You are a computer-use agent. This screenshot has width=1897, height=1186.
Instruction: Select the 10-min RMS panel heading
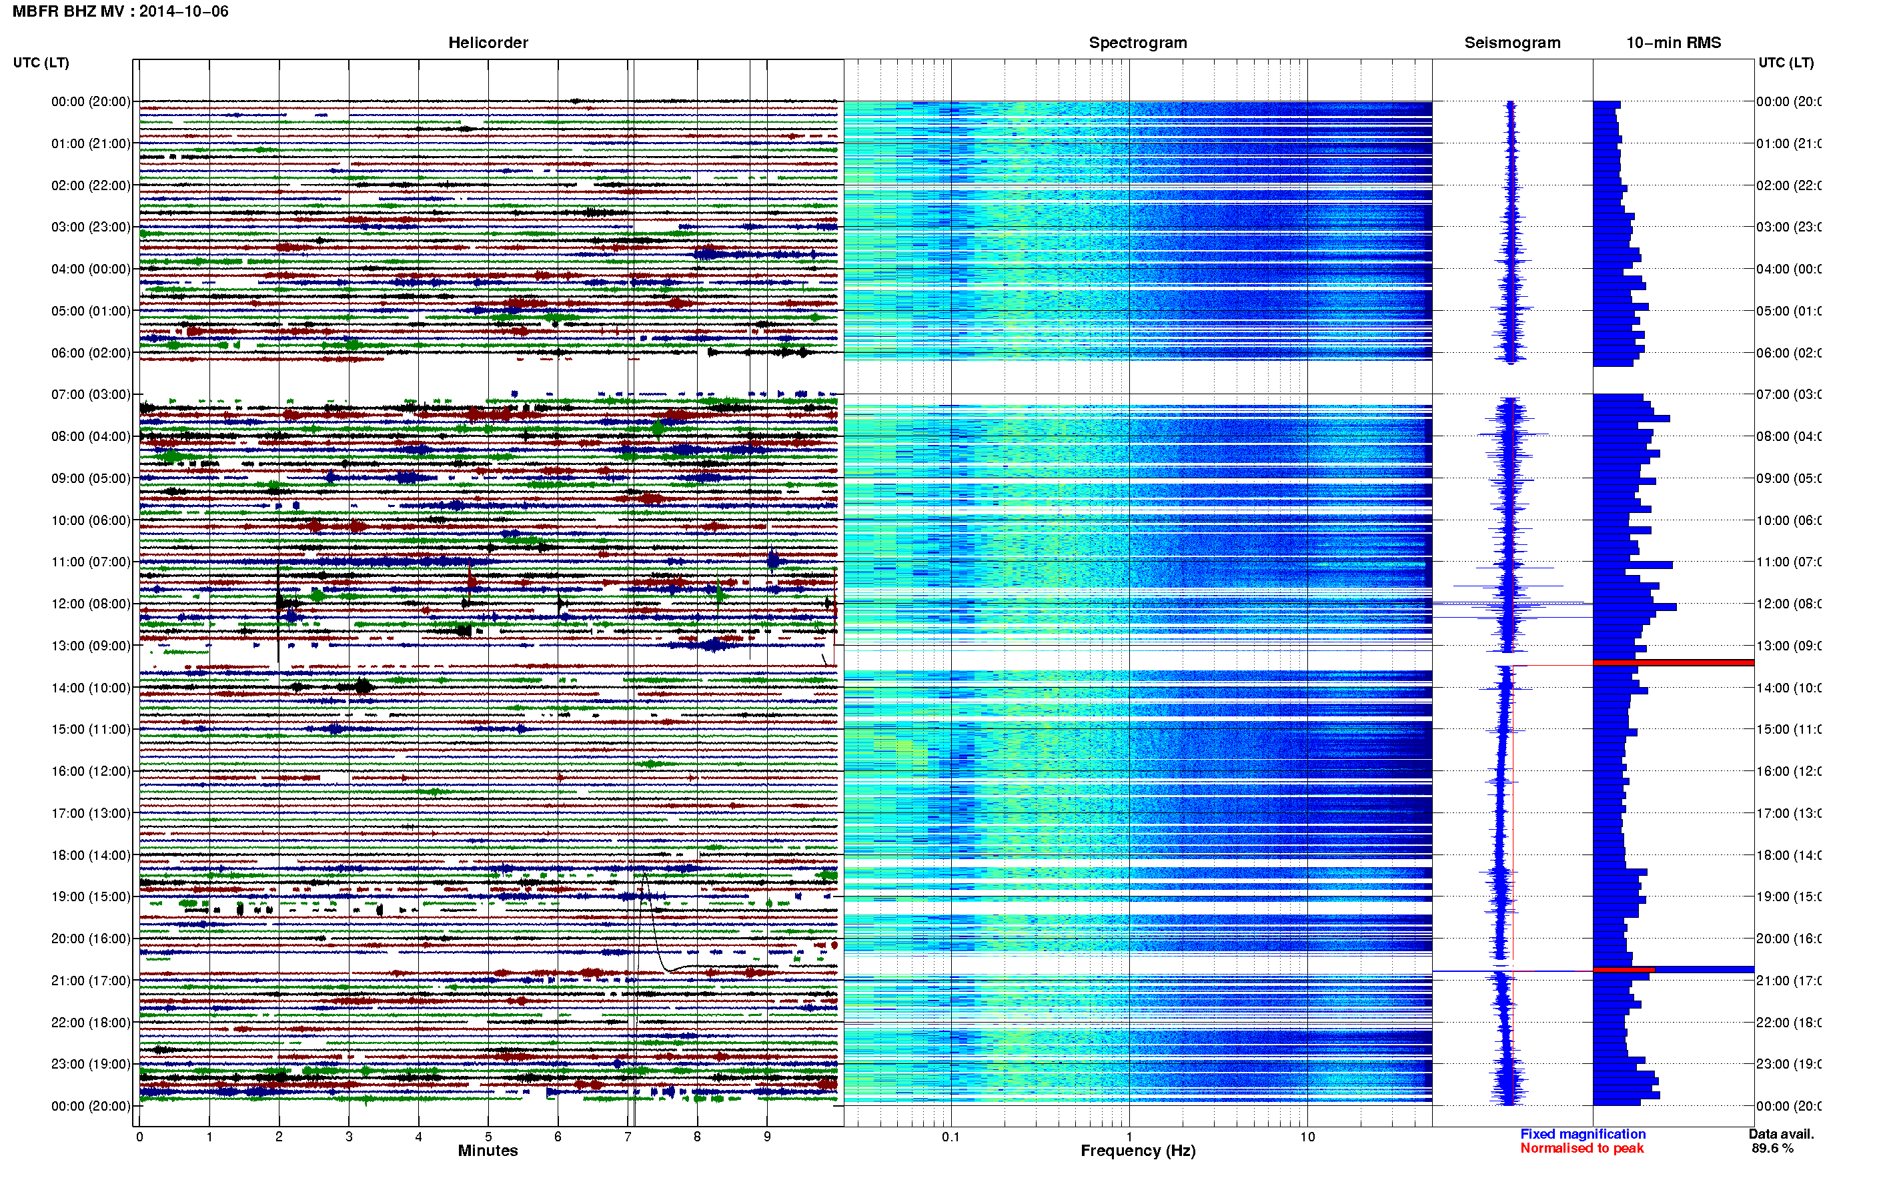coord(1674,43)
